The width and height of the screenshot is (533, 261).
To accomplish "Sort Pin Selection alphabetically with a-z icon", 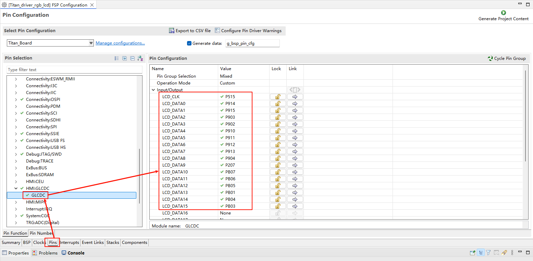I will [x=140, y=58].
